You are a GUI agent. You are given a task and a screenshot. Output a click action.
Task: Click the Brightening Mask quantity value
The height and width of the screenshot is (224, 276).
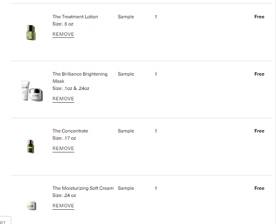pyautogui.click(x=156, y=74)
